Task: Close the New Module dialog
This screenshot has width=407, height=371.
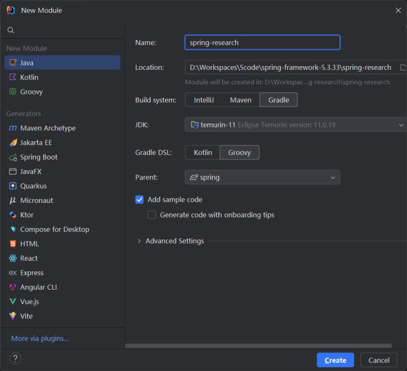Action: [398, 10]
